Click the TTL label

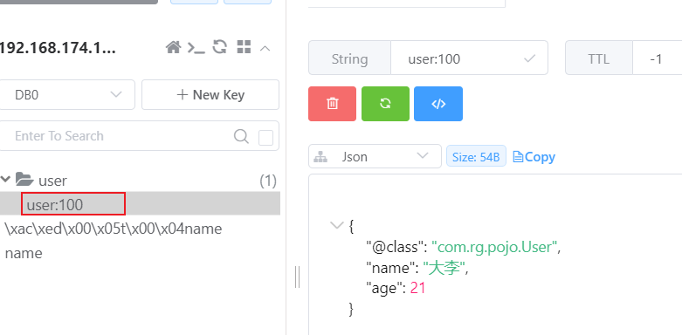pyautogui.click(x=598, y=58)
